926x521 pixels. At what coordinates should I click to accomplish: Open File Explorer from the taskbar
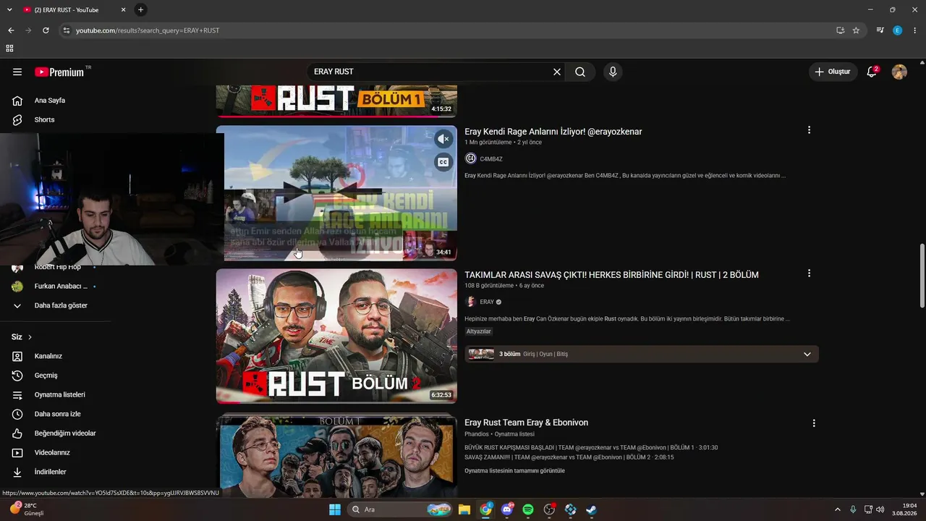(464, 509)
